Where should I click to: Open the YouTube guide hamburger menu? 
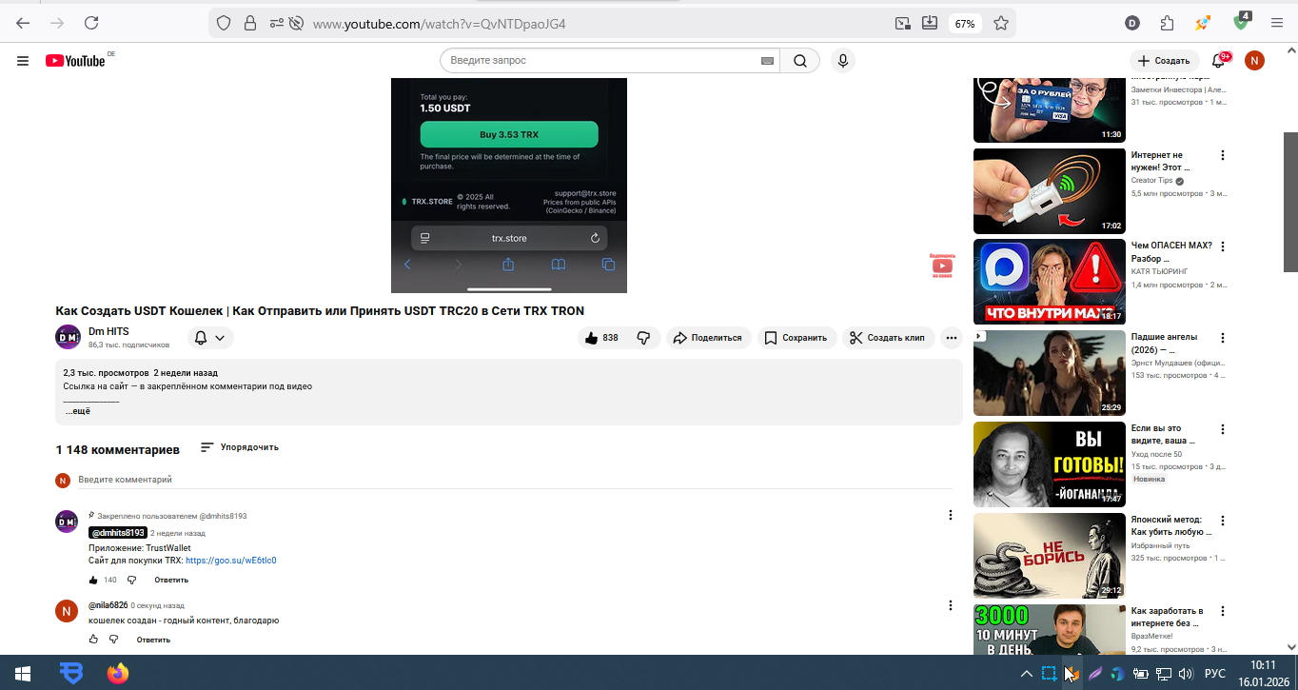tap(23, 61)
